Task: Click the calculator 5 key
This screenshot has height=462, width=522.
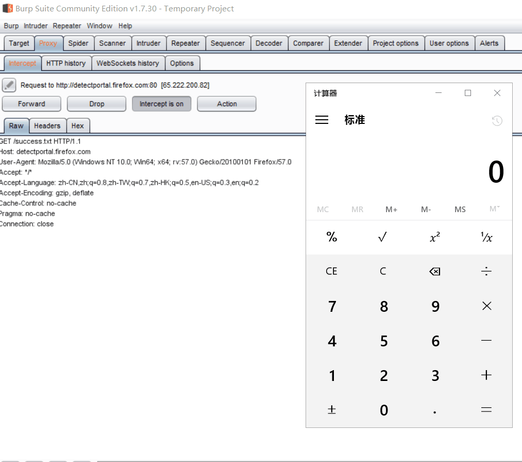Action: click(x=383, y=341)
